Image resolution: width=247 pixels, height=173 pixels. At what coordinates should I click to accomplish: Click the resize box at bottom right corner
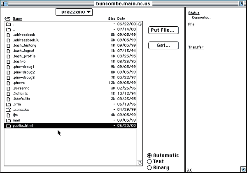243,169
